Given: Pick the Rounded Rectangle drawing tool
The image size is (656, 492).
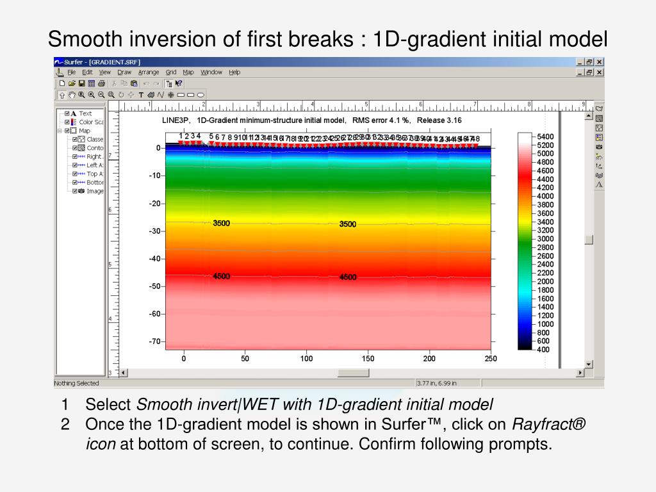Looking at the screenshot, I should pos(190,95).
